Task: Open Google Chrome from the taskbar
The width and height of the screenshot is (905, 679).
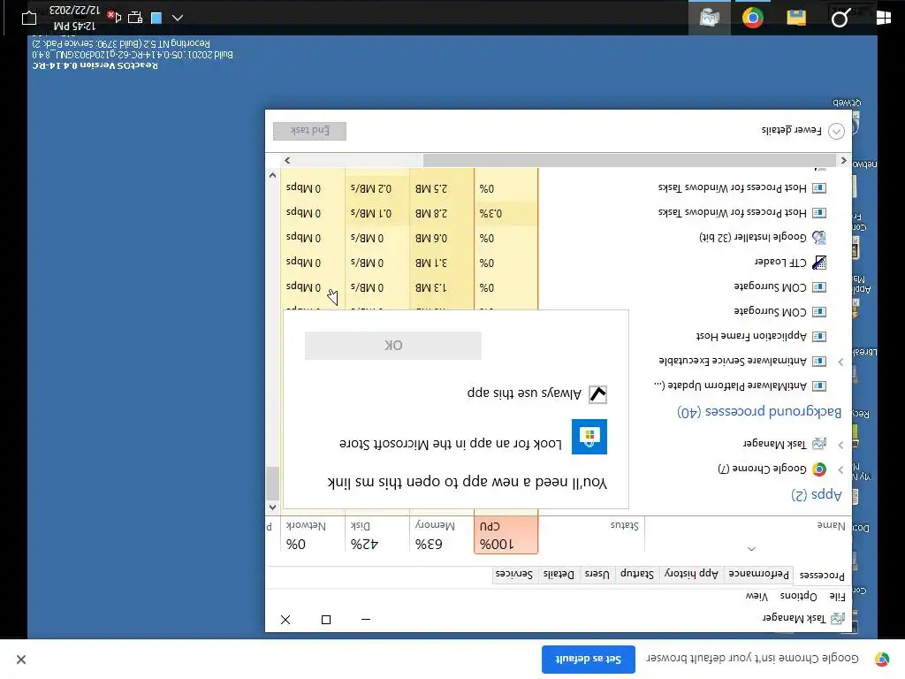Action: [x=753, y=18]
